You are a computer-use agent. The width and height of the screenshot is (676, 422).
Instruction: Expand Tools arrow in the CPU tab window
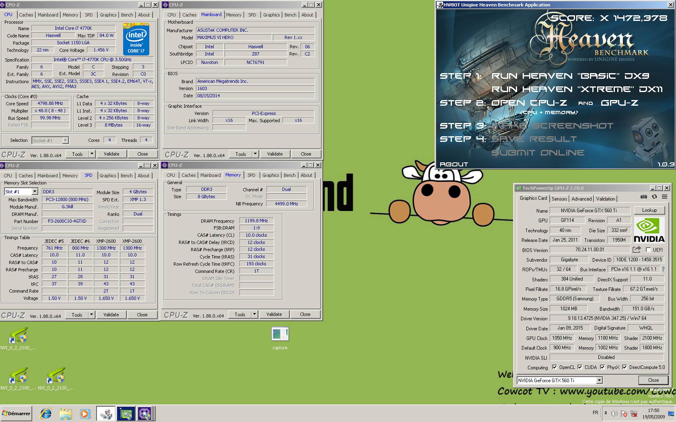click(x=92, y=154)
